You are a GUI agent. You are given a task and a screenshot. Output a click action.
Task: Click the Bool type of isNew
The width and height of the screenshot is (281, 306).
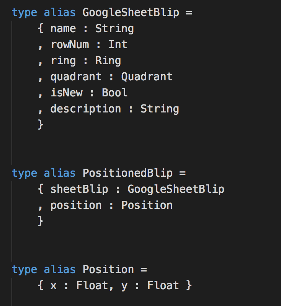pos(114,93)
